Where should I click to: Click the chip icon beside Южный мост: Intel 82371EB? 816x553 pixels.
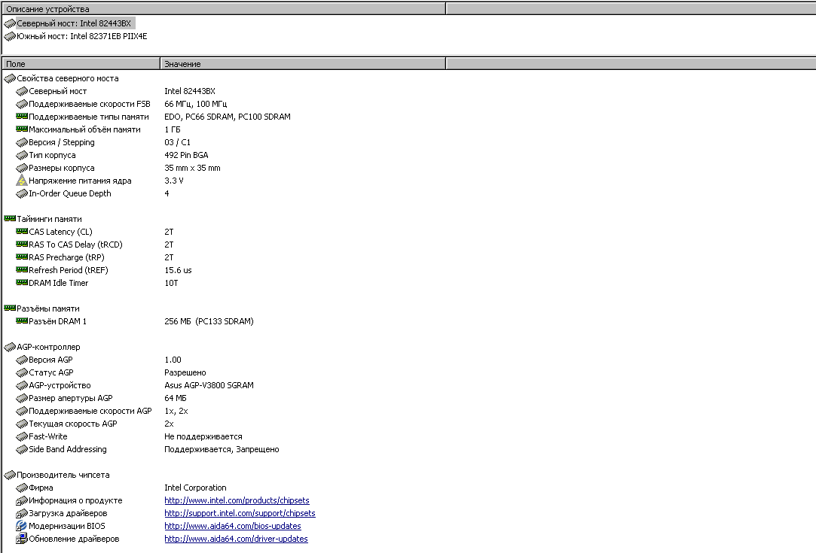click(x=9, y=36)
